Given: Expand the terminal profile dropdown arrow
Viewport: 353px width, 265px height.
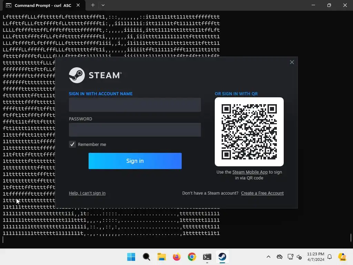Looking at the screenshot, I should 103,5.
